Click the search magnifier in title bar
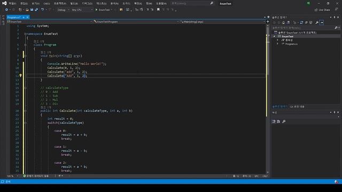Viewport: 342px width, 192px height. [212, 3]
